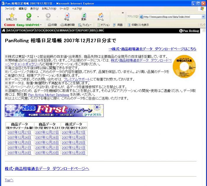
Task: Open the お気に入り(A) menu in menu bar
Action: pos(49,8)
